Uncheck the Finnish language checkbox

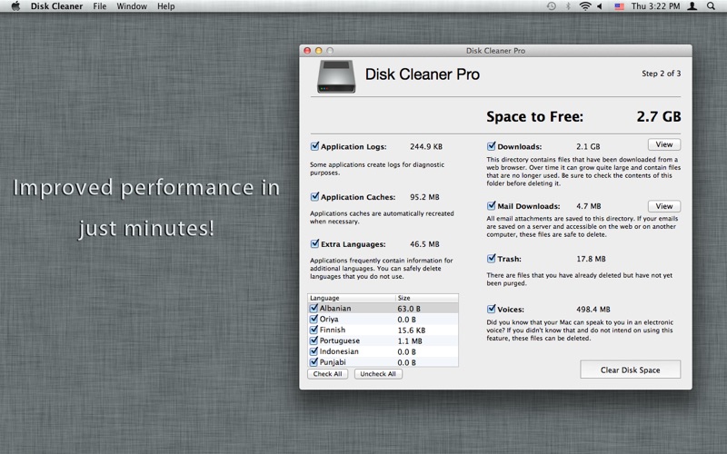(x=314, y=330)
